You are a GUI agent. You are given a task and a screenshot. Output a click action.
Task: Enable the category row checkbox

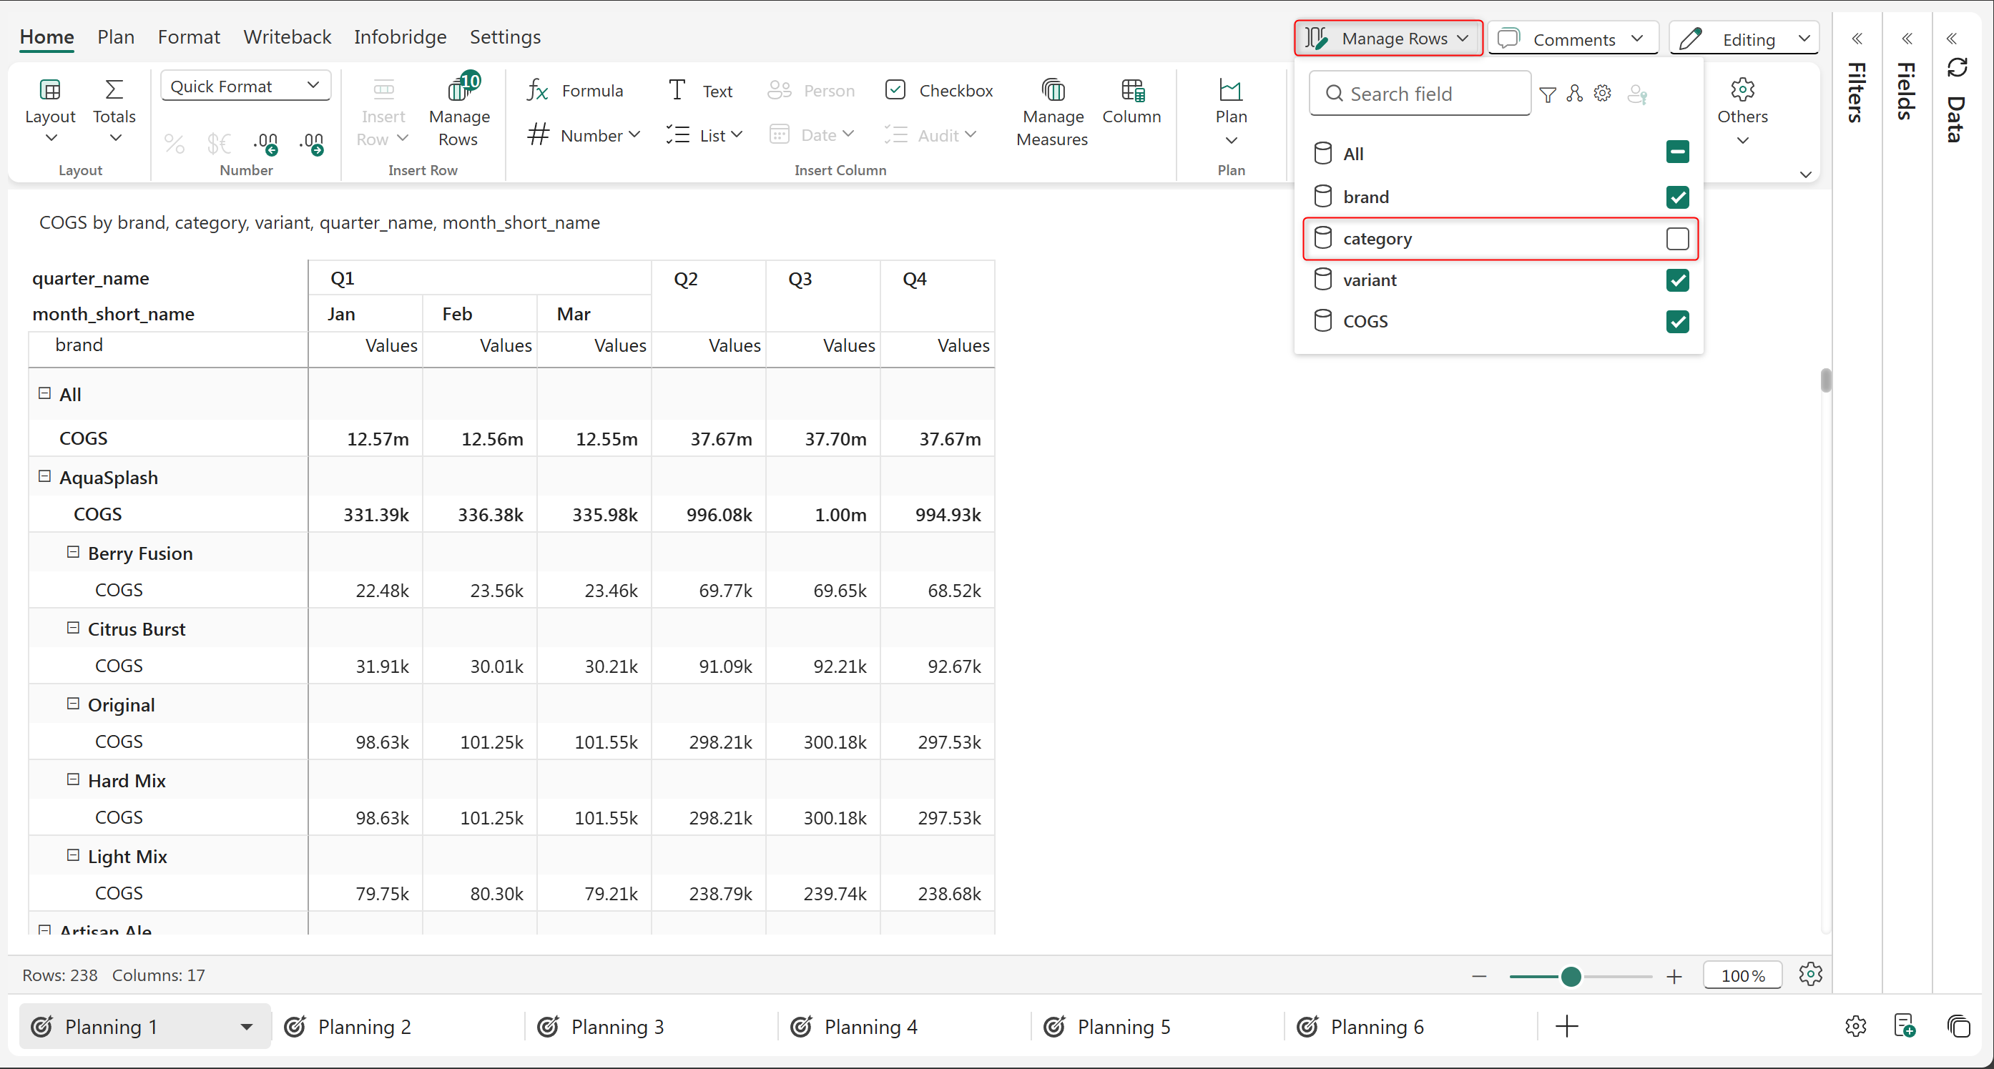(x=1676, y=238)
